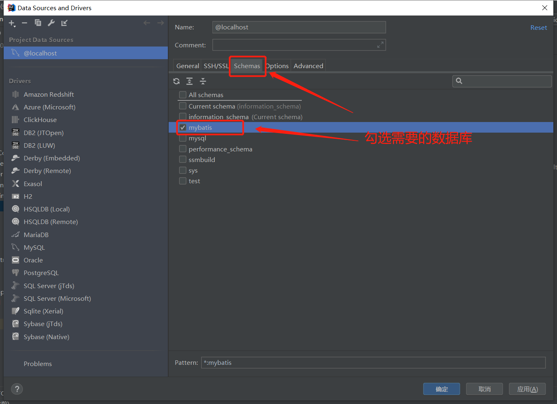
Task: Click the expand all schemas icon
Action: tap(189, 81)
